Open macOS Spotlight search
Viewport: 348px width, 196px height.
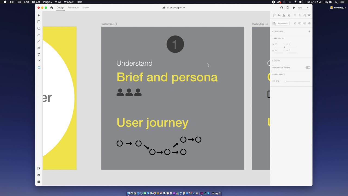336,2
